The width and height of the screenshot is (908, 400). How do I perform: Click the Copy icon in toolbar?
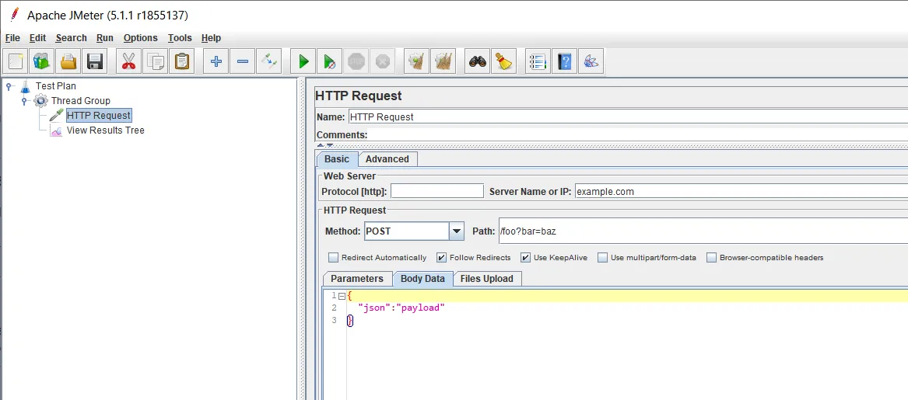click(155, 61)
